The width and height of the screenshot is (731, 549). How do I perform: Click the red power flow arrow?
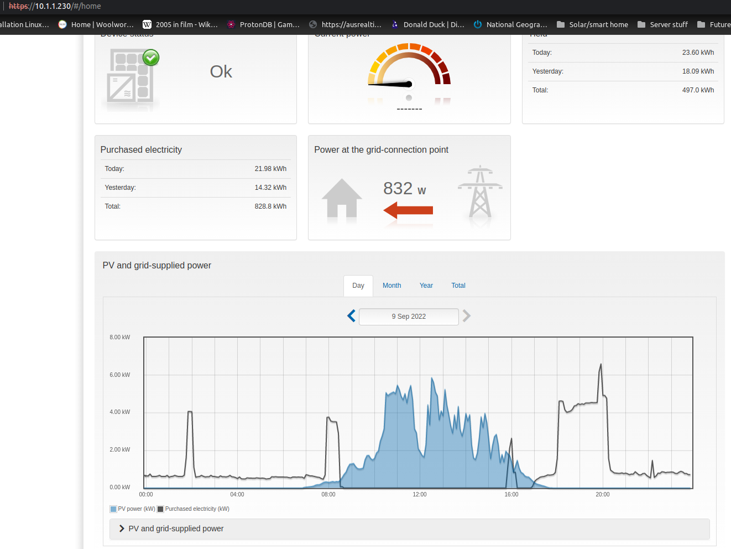point(408,210)
